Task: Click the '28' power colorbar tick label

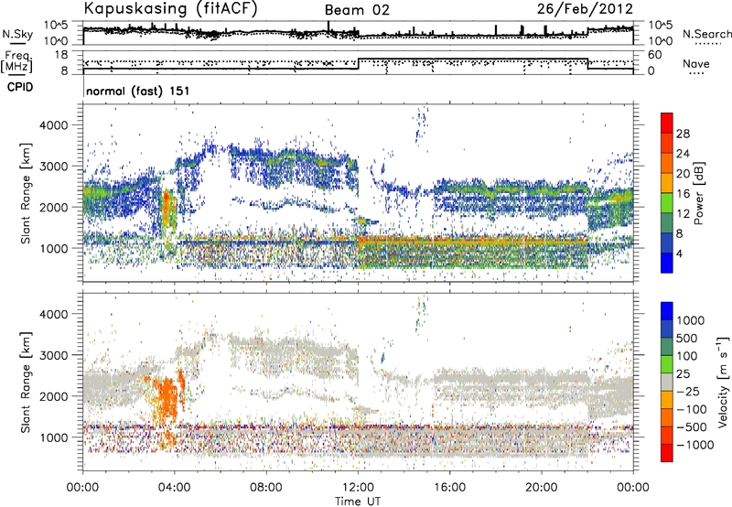Action: coord(683,134)
